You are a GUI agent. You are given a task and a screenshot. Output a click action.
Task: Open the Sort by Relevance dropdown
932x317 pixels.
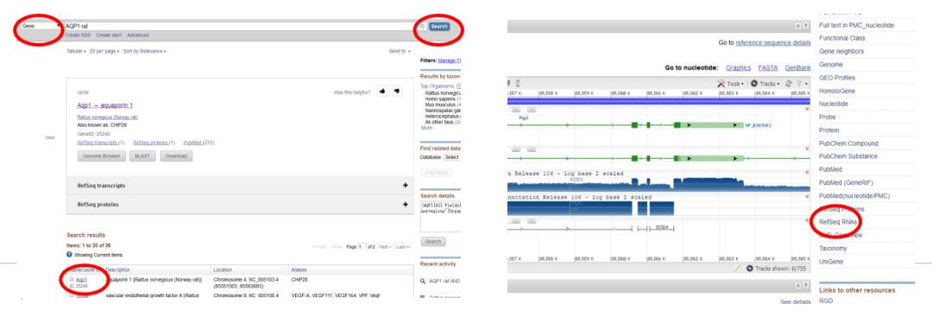pos(144,51)
